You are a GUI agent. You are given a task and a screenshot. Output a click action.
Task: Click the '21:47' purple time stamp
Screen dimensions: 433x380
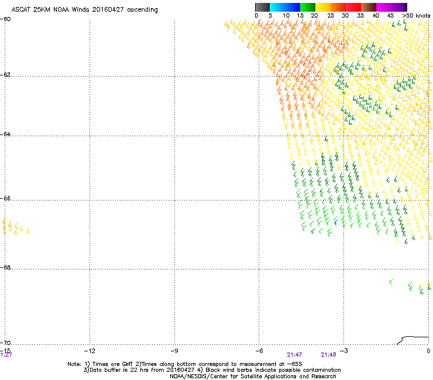294,355
